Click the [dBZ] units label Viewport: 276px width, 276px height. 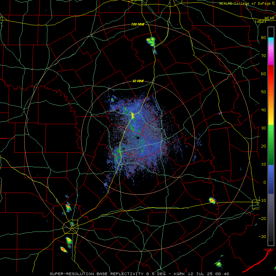pos(260,21)
